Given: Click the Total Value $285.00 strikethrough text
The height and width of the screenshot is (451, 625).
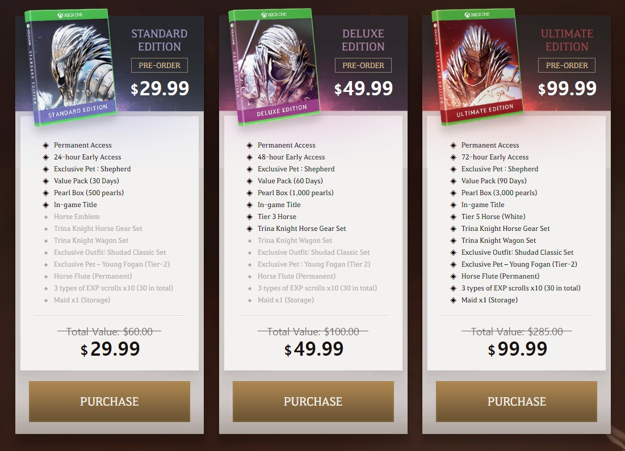Looking at the screenshot, I should (517, 331).
